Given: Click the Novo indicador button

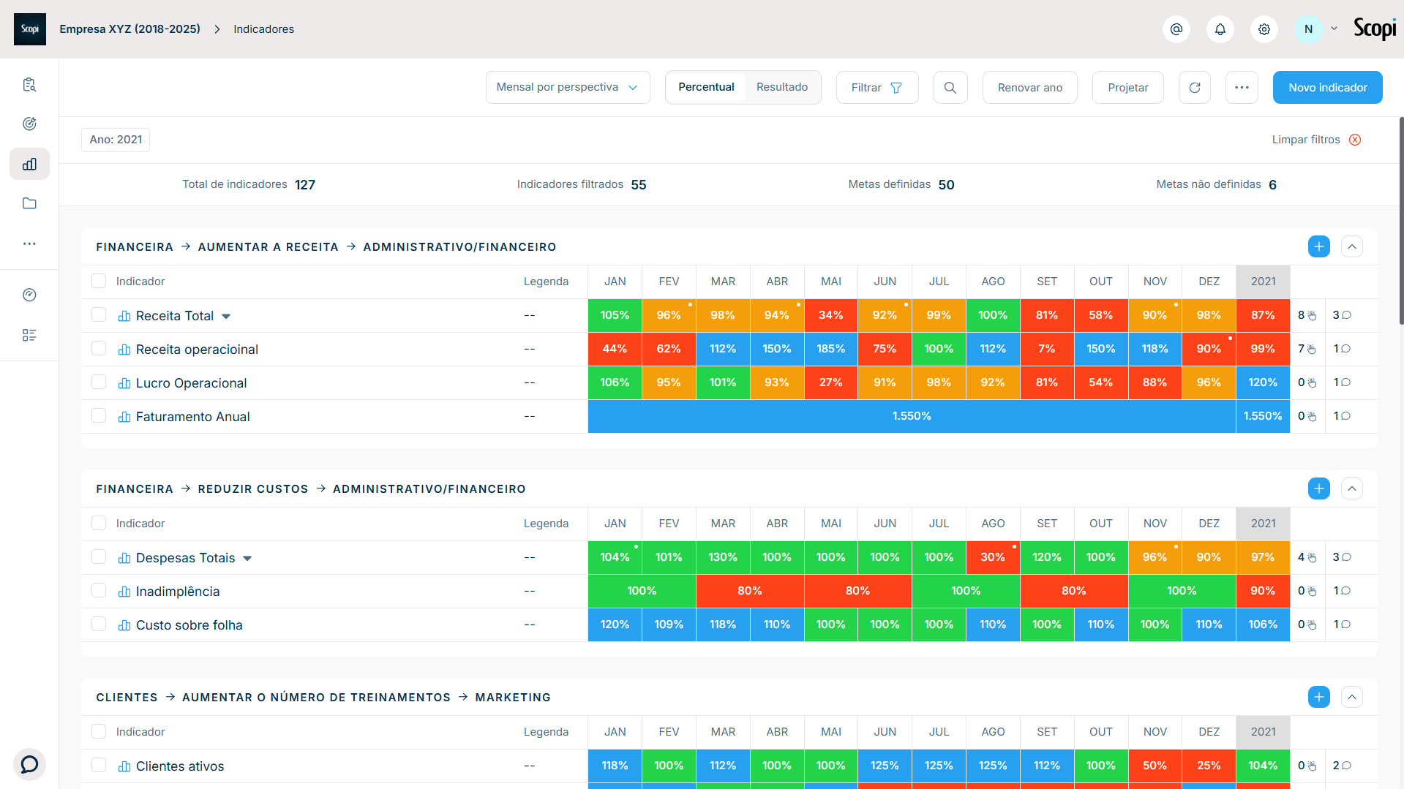Looking at the screenshot, I should [1327, 88].
